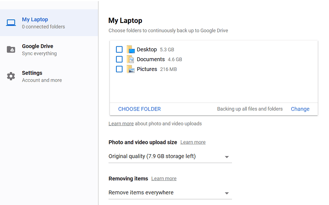Open Learn more about photo and video uploads
This screenshot has height=205, width=329.
pyautogui.click(x=121, y=124)
